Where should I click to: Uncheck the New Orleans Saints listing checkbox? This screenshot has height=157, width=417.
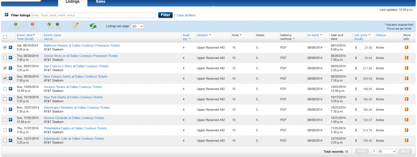coord(5,78)
